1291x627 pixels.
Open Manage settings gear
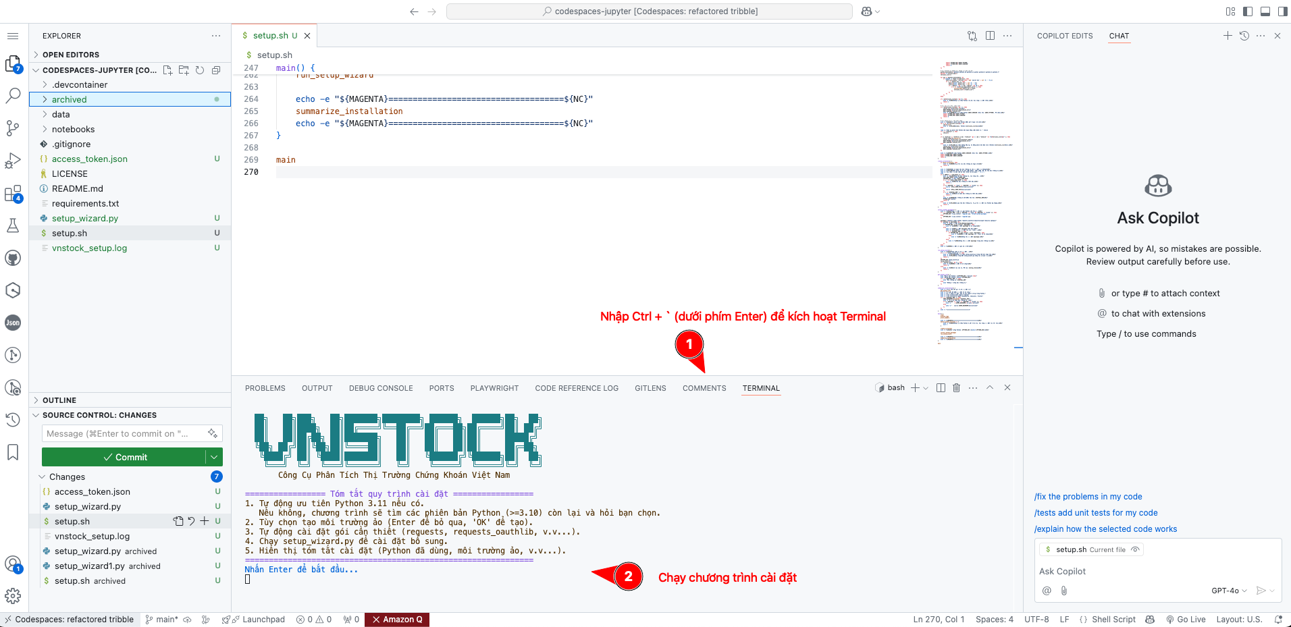click(13, 596)
